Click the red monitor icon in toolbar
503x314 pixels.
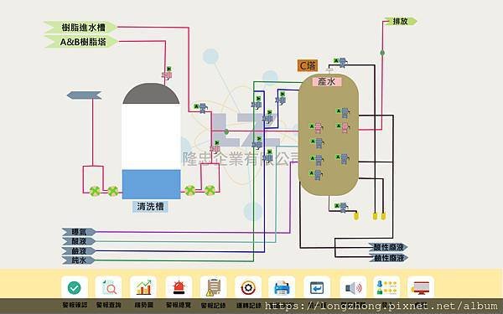(x=421, y=287)
